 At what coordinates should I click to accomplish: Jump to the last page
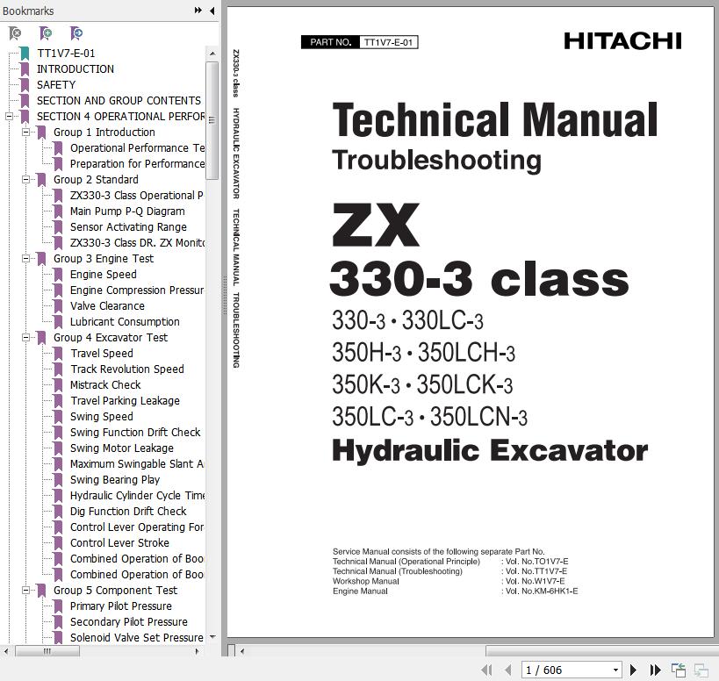point(655,670)
